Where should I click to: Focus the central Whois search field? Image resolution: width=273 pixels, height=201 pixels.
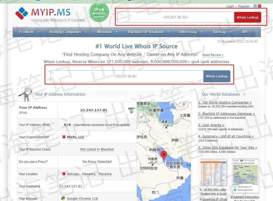(x=127, y=76)
